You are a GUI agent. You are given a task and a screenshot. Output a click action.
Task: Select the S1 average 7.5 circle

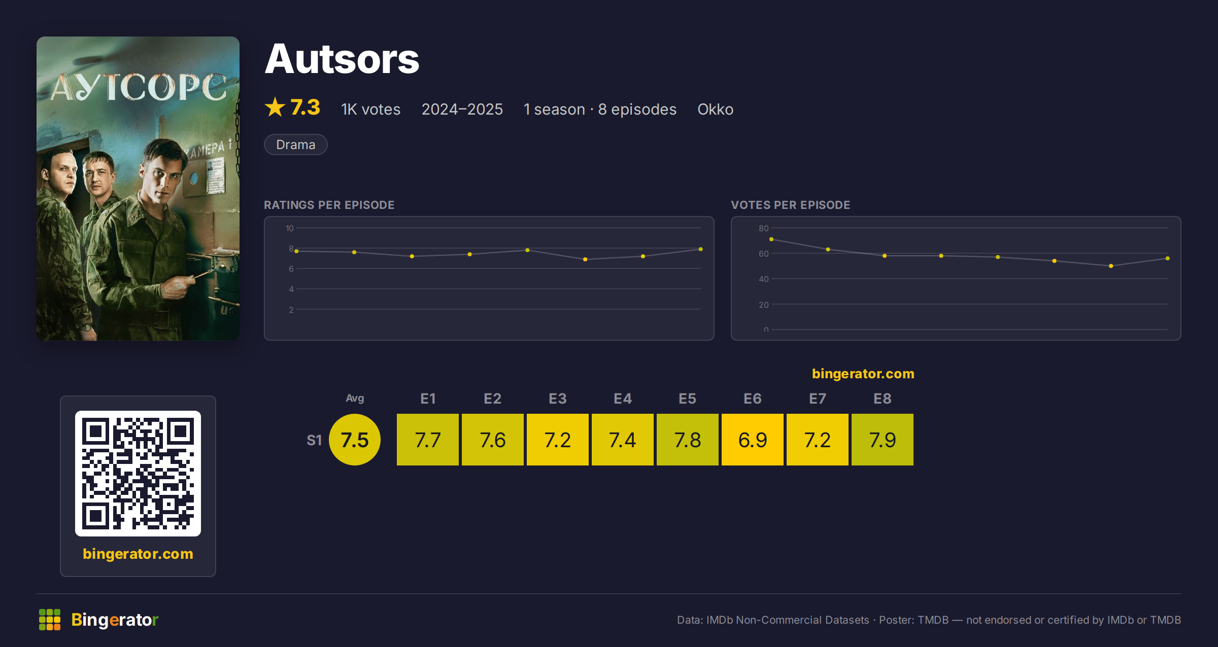(x=355, y=440)
